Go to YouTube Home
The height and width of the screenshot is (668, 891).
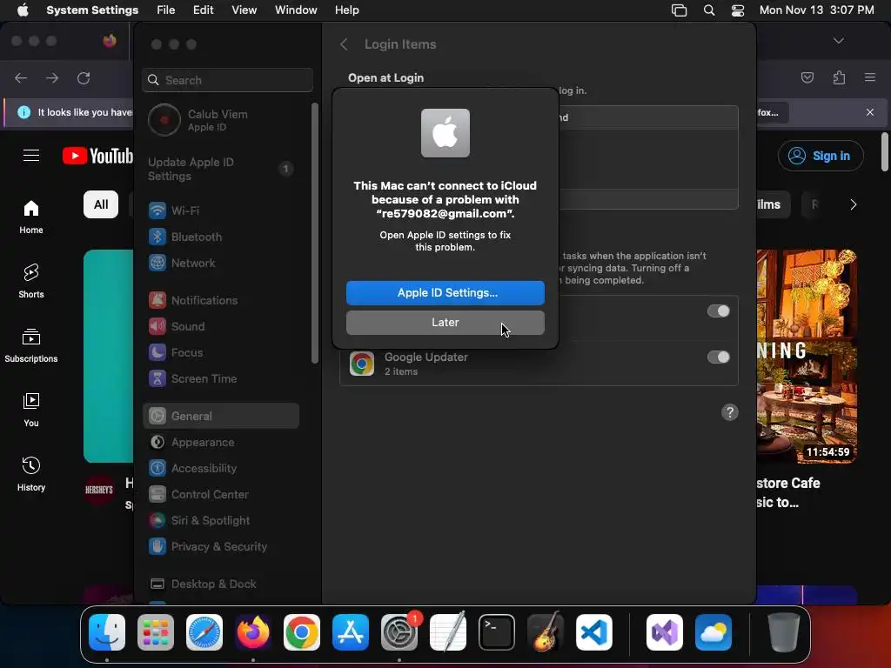(31, 217)
